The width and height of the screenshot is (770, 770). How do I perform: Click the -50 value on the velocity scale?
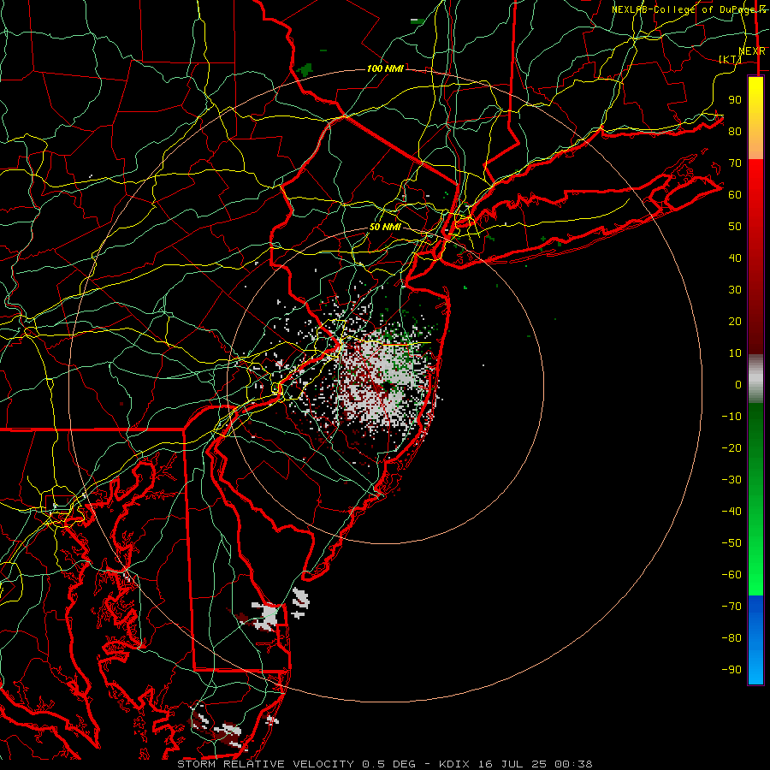[731, 543]
